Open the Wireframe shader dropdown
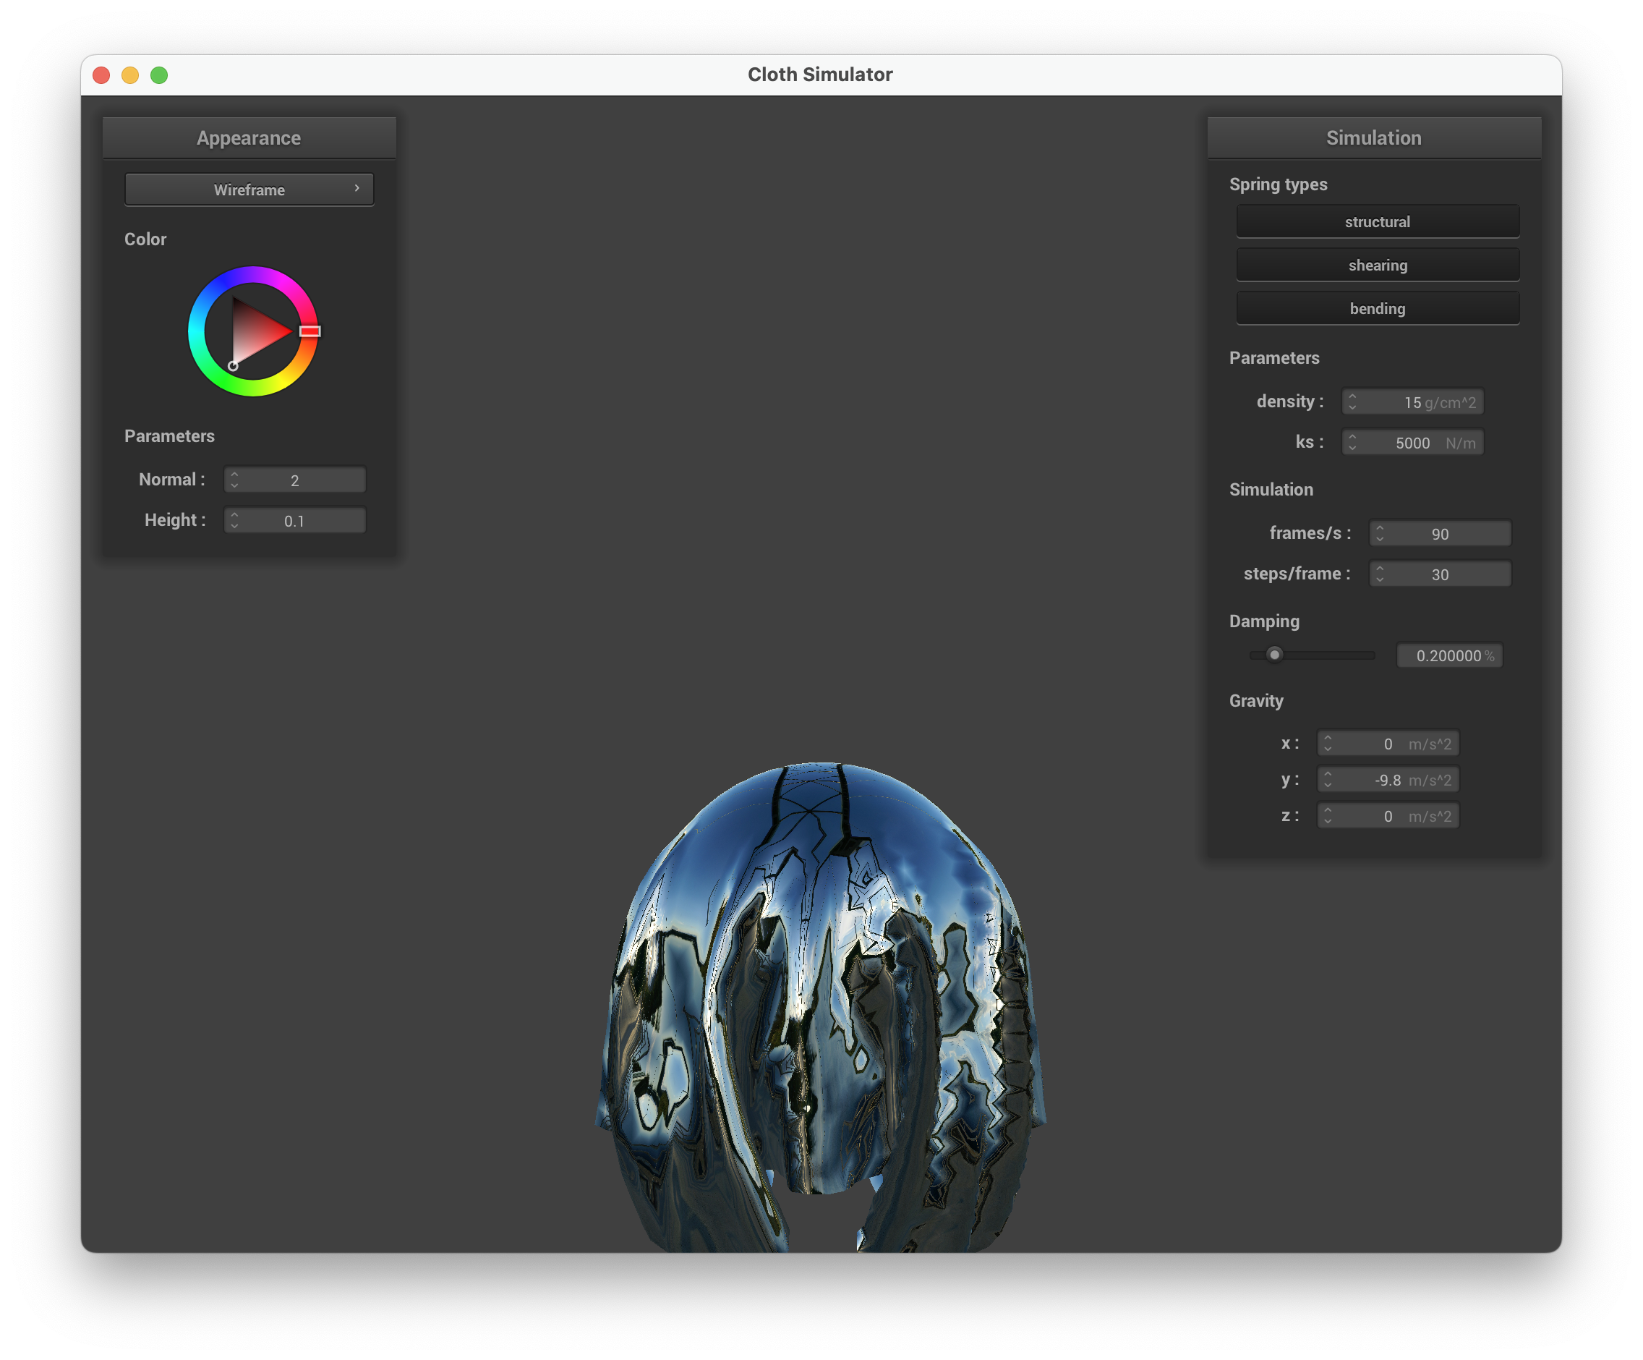The image size is (1643, 1360). point(249,190)
